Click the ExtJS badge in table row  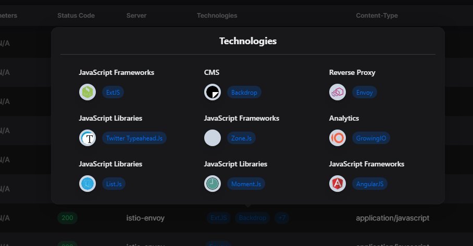click(x=219, y=218)
